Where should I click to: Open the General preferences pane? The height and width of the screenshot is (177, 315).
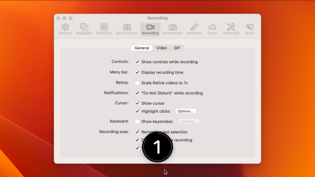65,29
